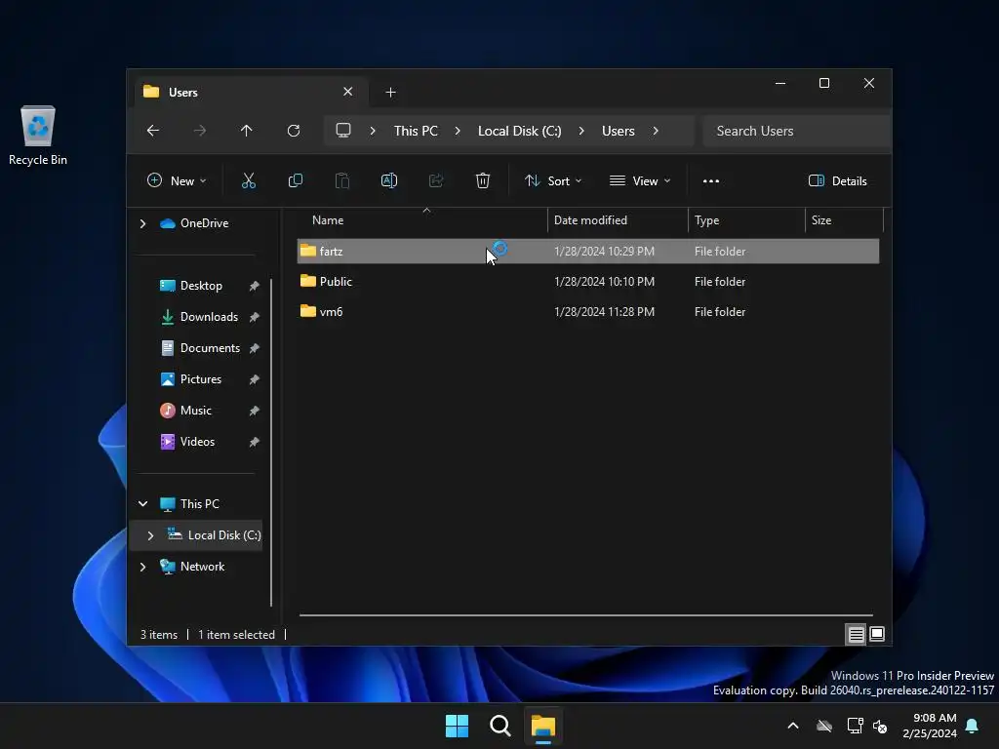Image resolution: width=999 pixels, height=749 pixels.
Task: Select the fartz folder
Action: 587,251
